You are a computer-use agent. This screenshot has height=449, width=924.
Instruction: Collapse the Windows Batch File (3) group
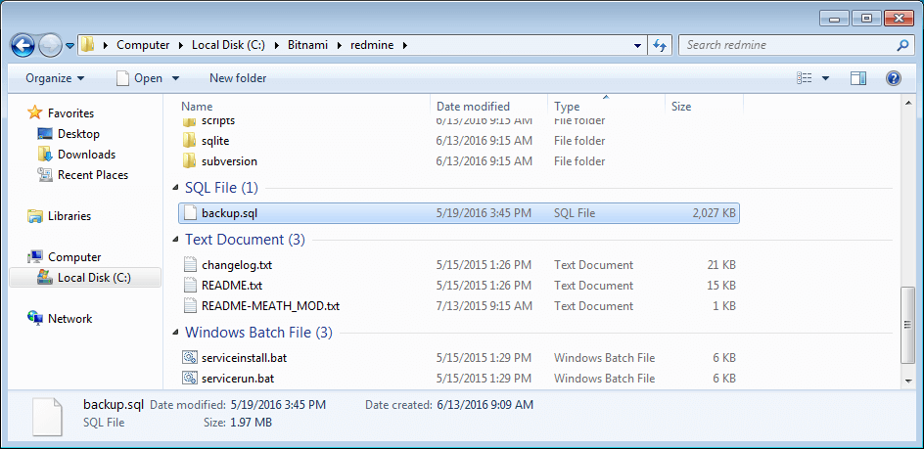(x=175, y=333)
